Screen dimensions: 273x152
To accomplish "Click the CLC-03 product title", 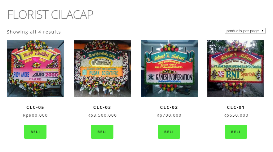I will tap(102, 108).
